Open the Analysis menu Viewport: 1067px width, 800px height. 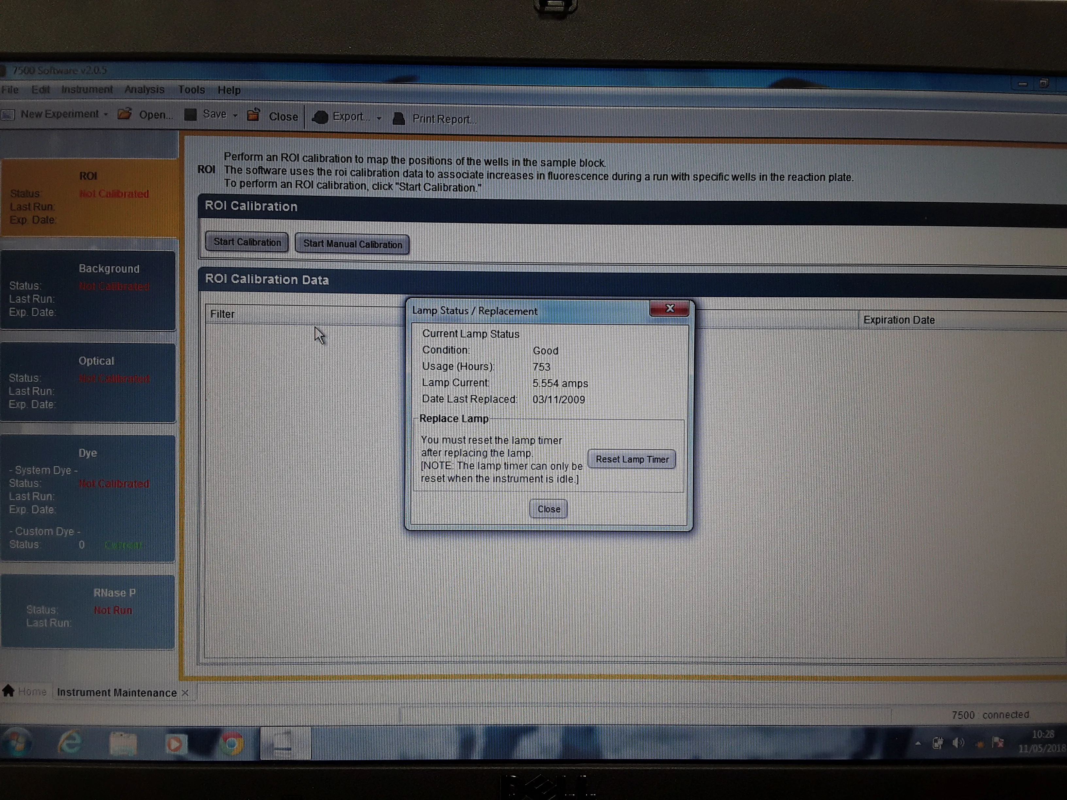point(144,90)
